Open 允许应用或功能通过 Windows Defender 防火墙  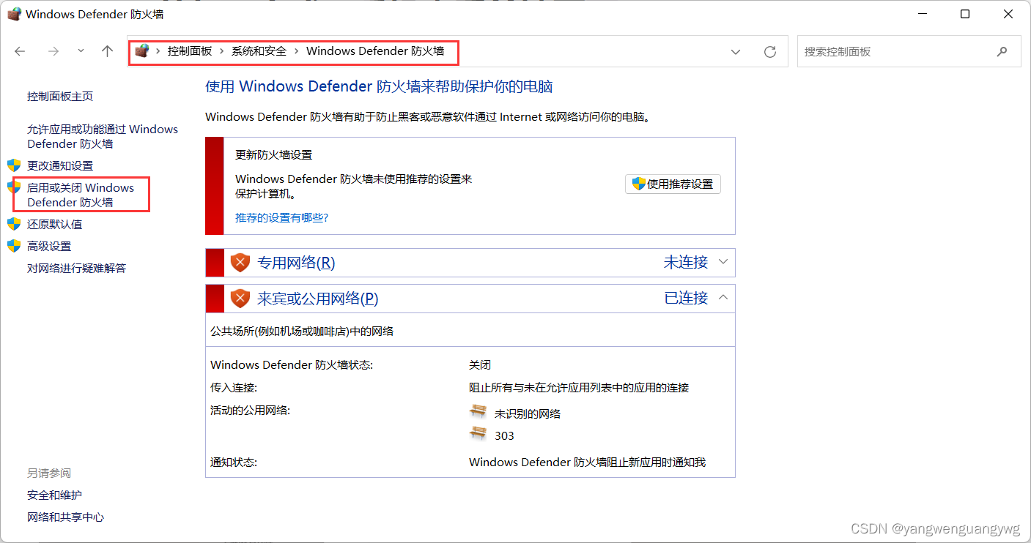(103, 136)
